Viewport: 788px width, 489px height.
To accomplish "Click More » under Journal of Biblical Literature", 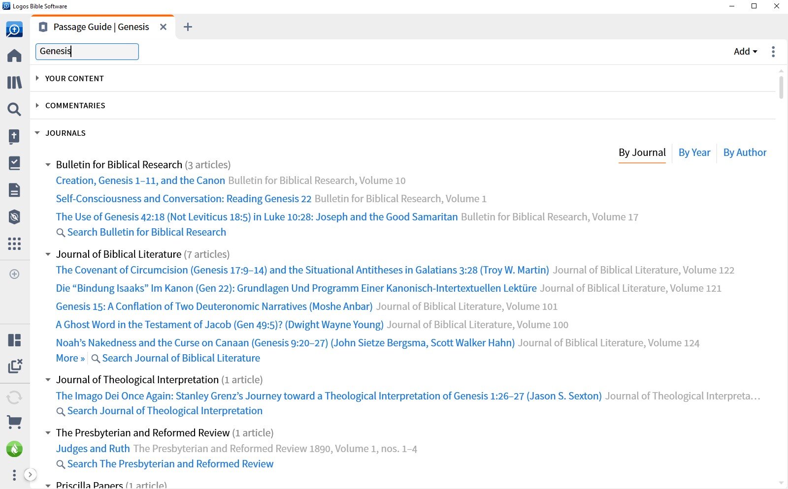I will click(x=70, y=358).
